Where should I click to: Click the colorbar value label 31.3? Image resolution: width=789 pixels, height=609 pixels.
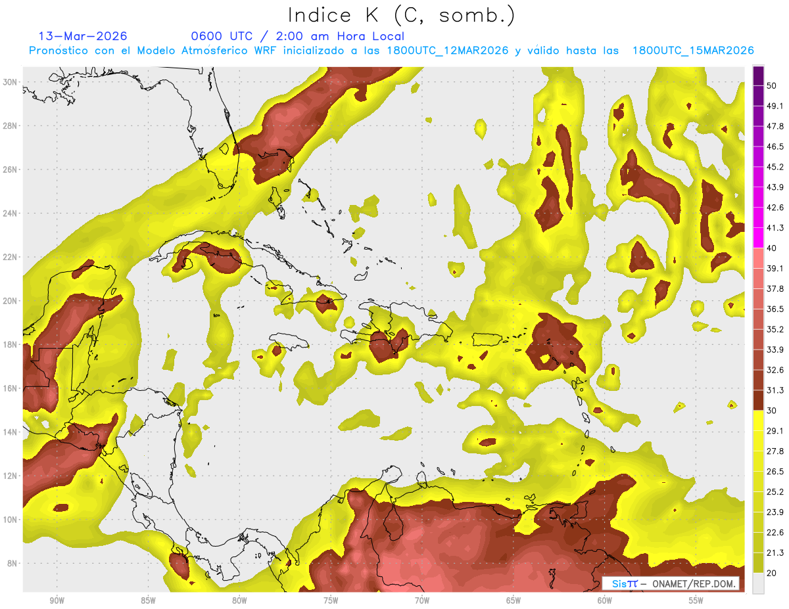(x=775, y=390)
